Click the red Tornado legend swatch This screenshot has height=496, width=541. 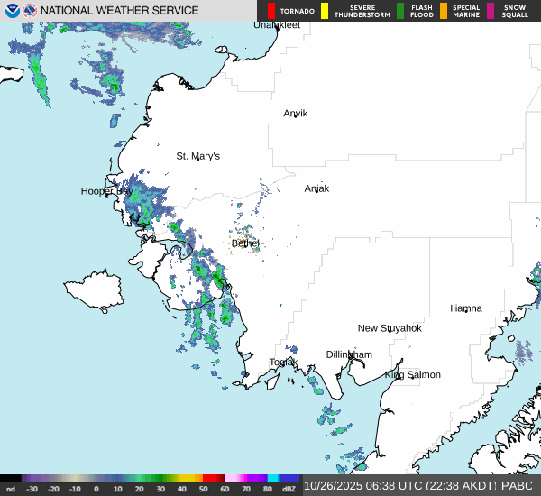[271, 11]
